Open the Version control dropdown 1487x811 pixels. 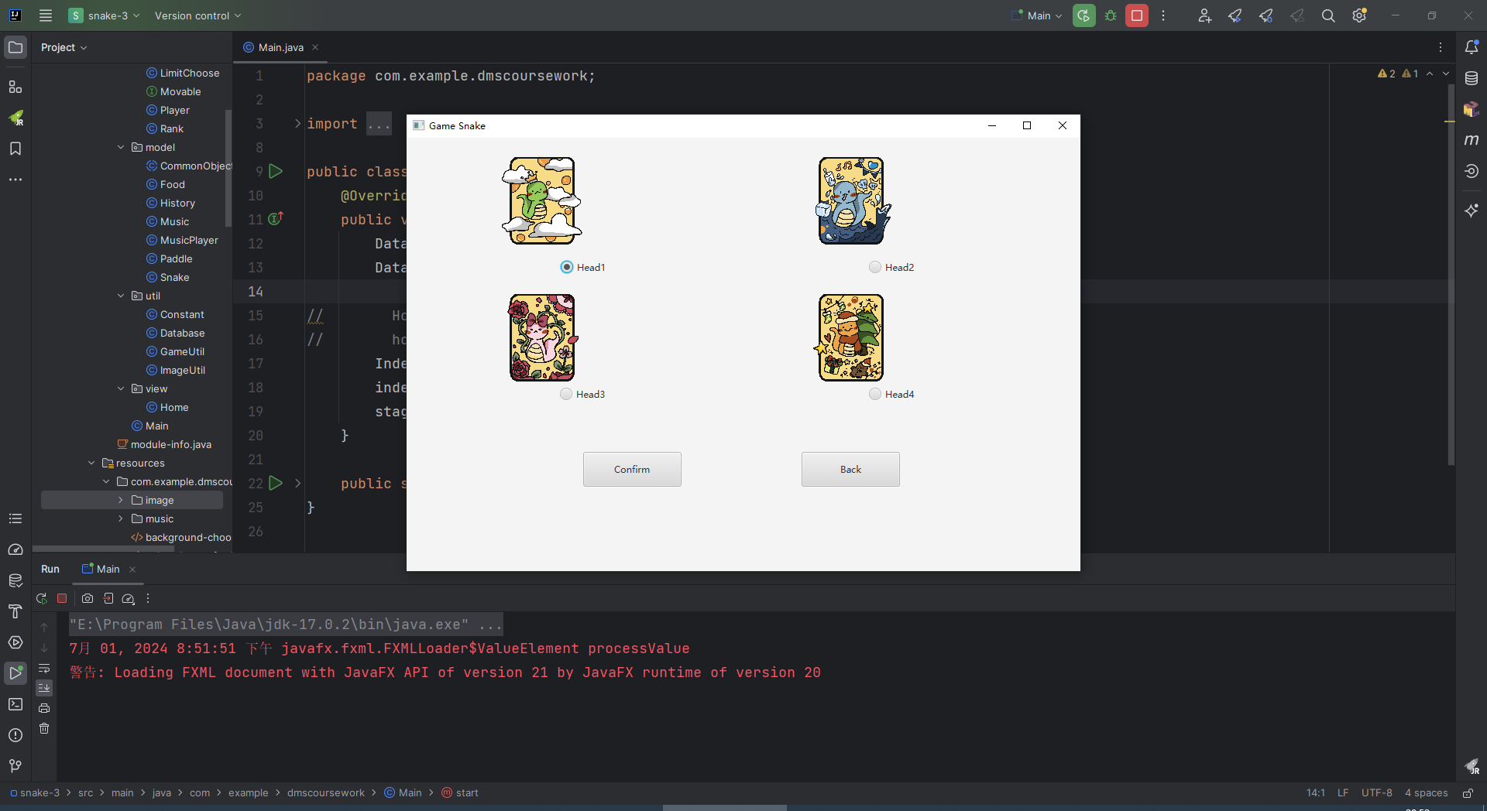(x=198, y=15)
